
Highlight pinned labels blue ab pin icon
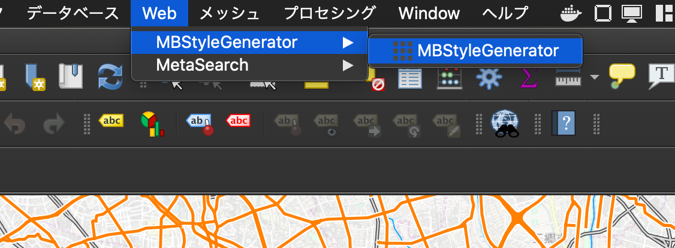(199, 124)
